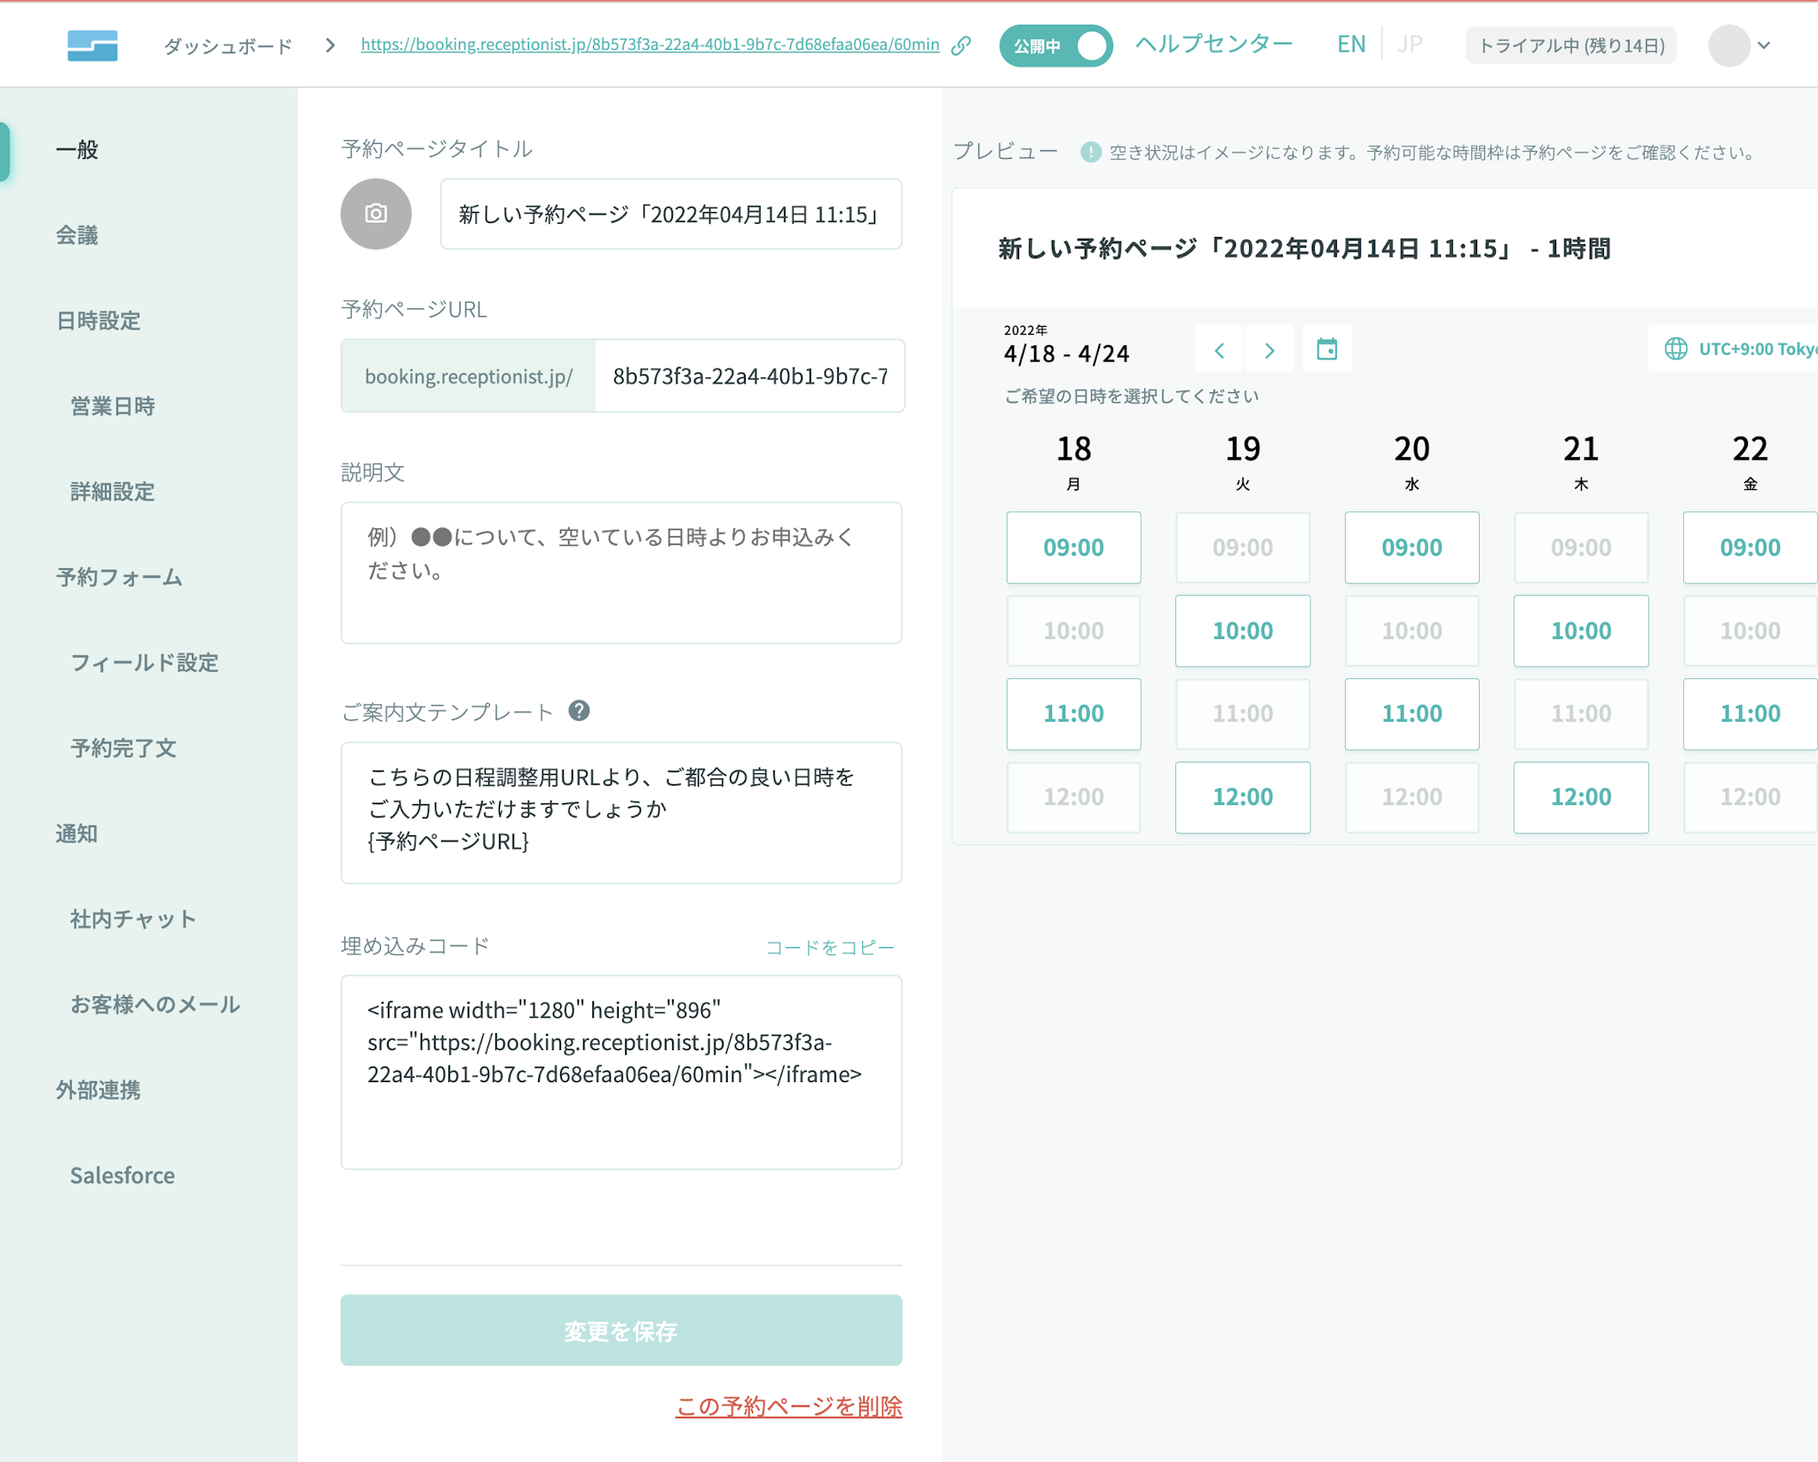Toggle the 公開中 publish switch
The width and height of the screenshot is (1818, 1462).
(x=1055, y=45)
